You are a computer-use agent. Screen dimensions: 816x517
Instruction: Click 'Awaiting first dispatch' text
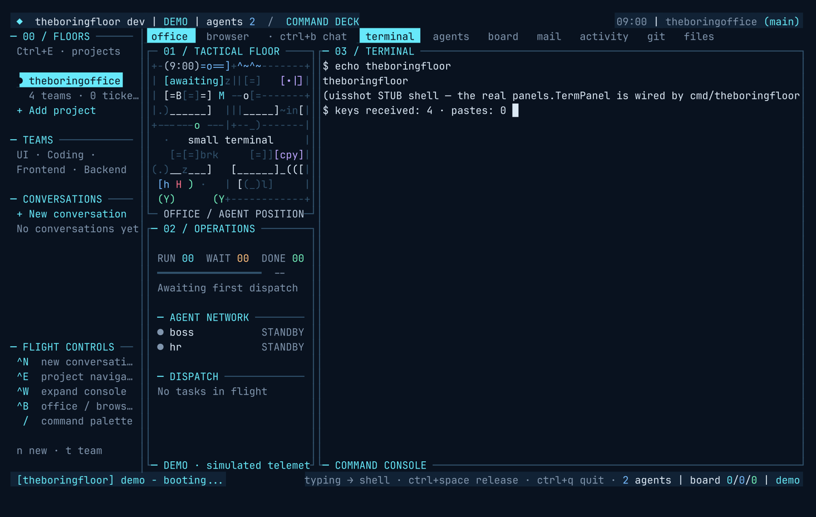coord(227,288)
